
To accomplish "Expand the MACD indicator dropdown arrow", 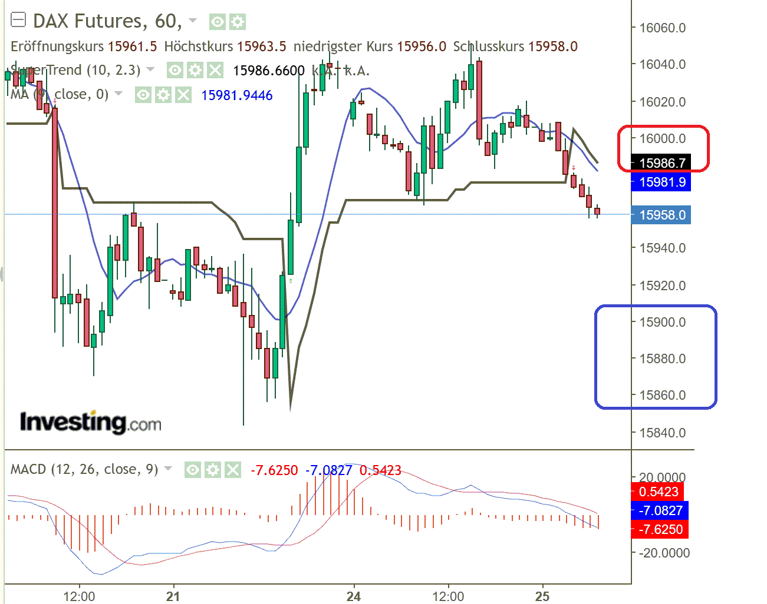I will pyautogui.click(x=168, y=469).
